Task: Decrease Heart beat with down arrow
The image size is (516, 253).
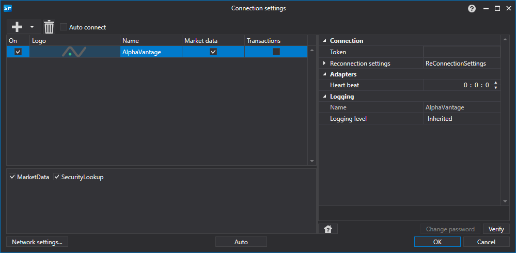Action: (x=495, y=88)
